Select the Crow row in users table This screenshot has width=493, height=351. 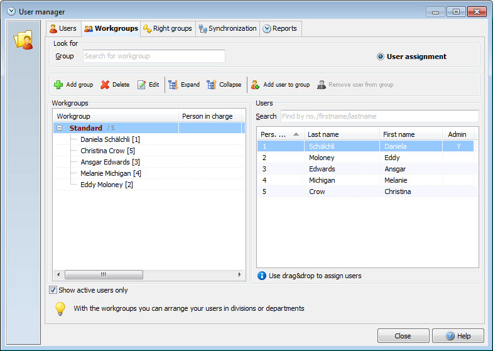366,192
